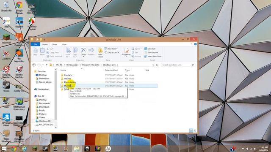The height and width of the screenshot is (152, 271).
Task: Click History in the Open group
Action: point(136,56)
